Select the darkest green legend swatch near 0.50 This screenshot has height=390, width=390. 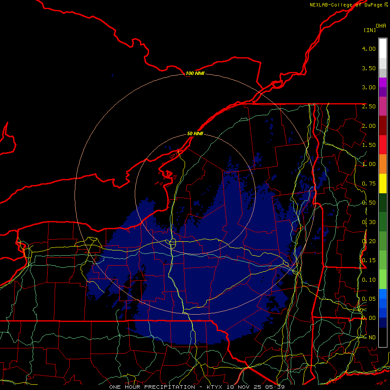point(383,202)
